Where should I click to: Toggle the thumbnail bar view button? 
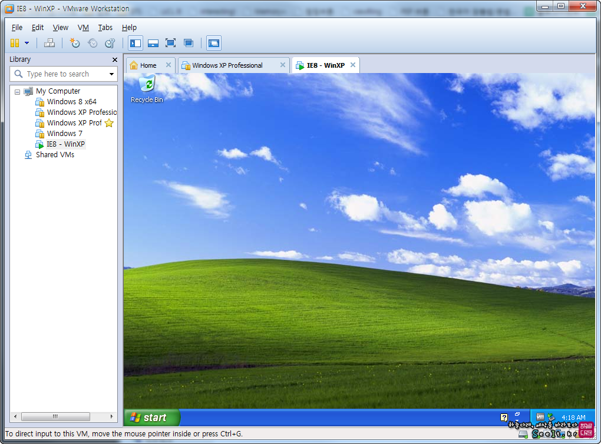tap(153, 43)
